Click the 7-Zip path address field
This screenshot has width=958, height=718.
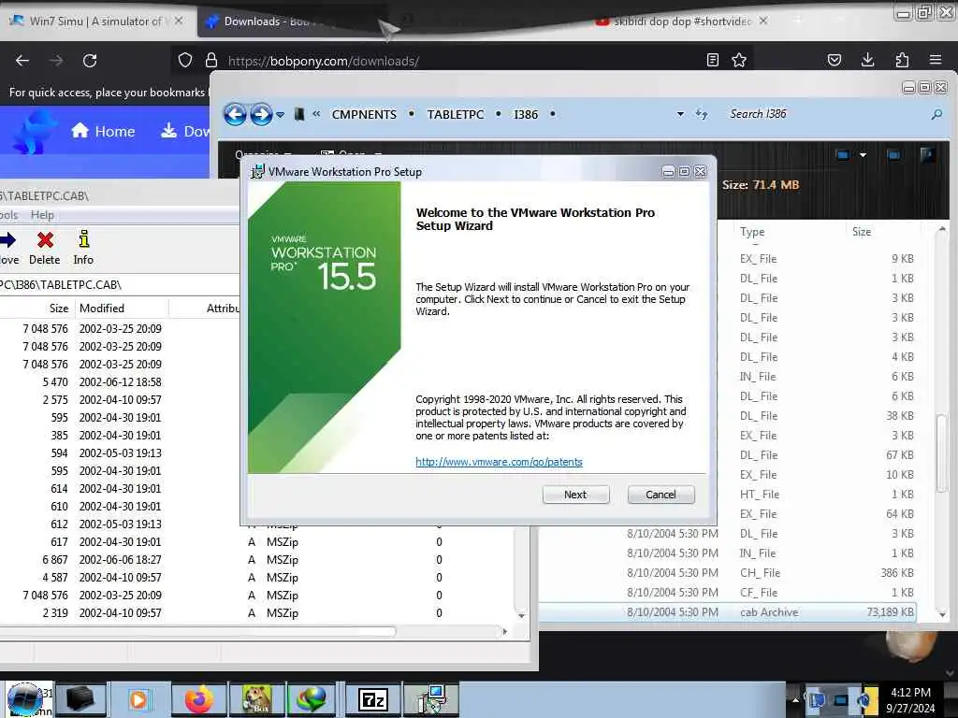click(x=119, y=284)
